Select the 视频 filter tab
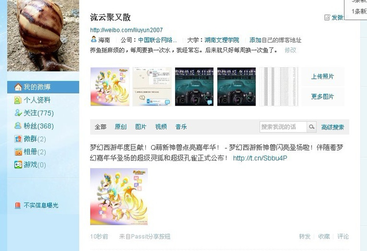Screen dimensions: 367x251 coord(161,127)
